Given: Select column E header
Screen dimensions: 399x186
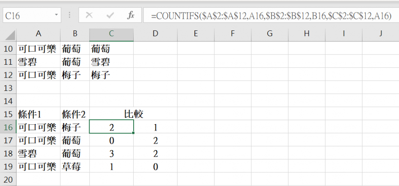Looking at the screenshot, I should pyautogui.click(x=196, y=34).
